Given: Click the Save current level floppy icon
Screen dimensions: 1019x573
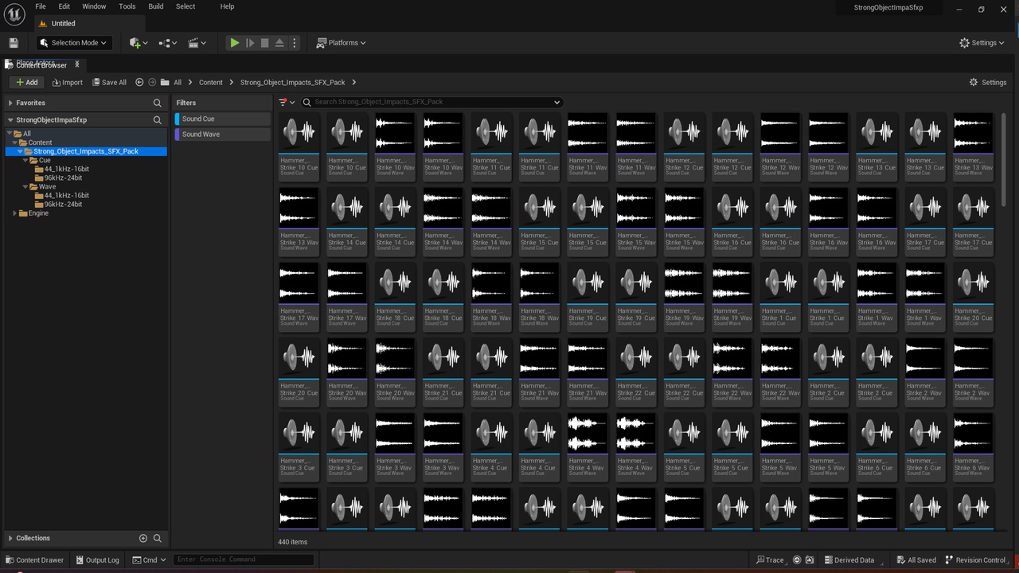Looking at the screenshot, I should click(x=14, y=43).
